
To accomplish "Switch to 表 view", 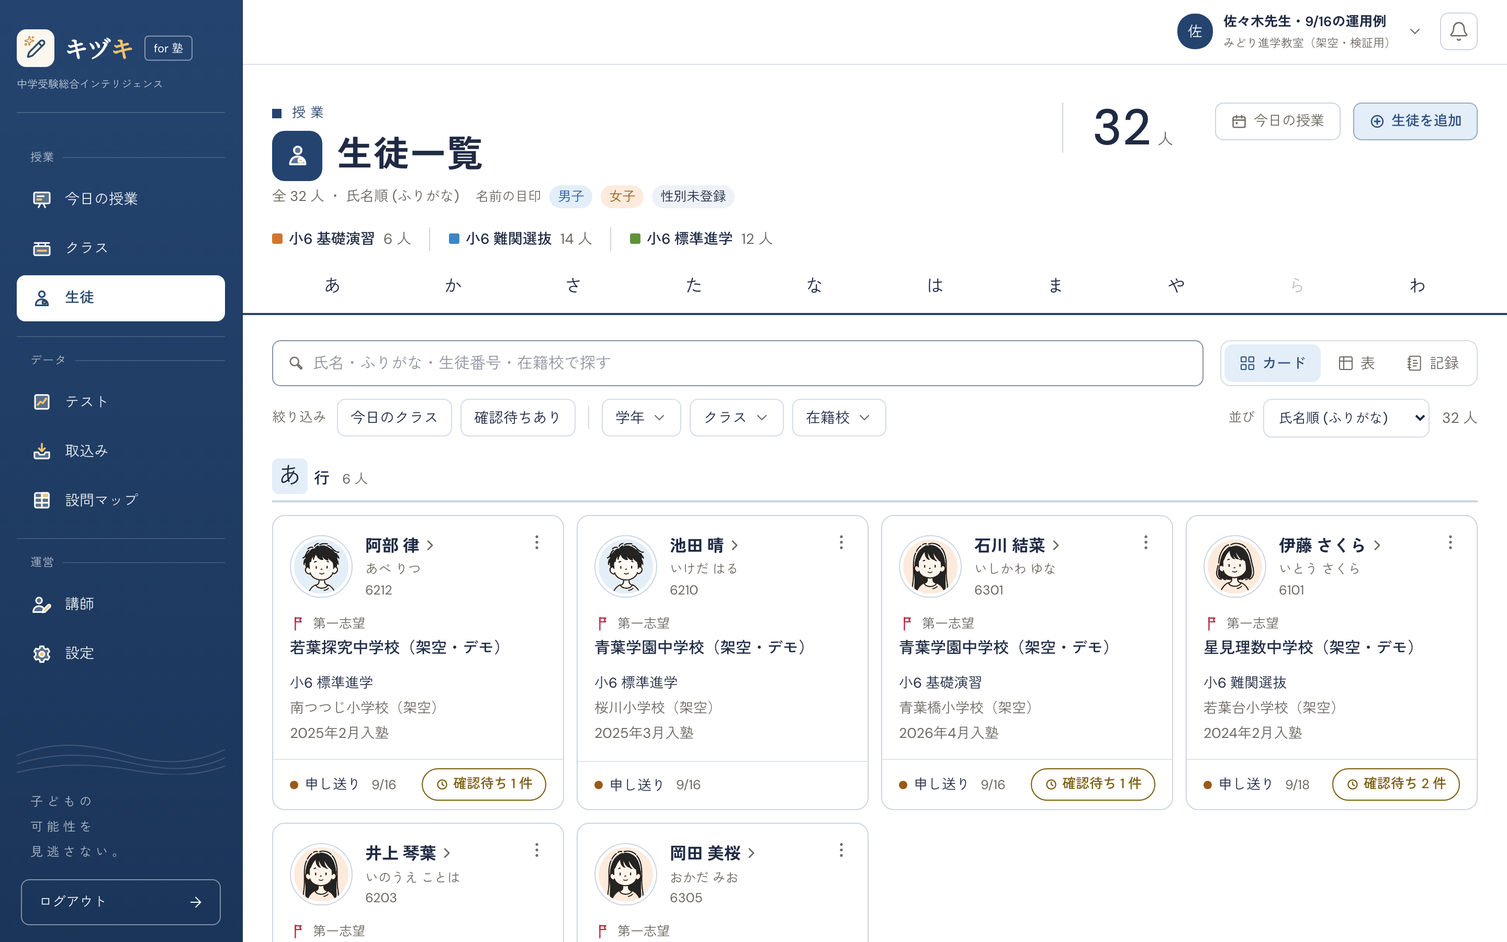I will click(x=1356, y=363).
